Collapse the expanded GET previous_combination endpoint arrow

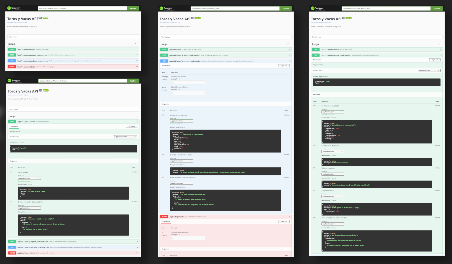click(x=290, y=61)
